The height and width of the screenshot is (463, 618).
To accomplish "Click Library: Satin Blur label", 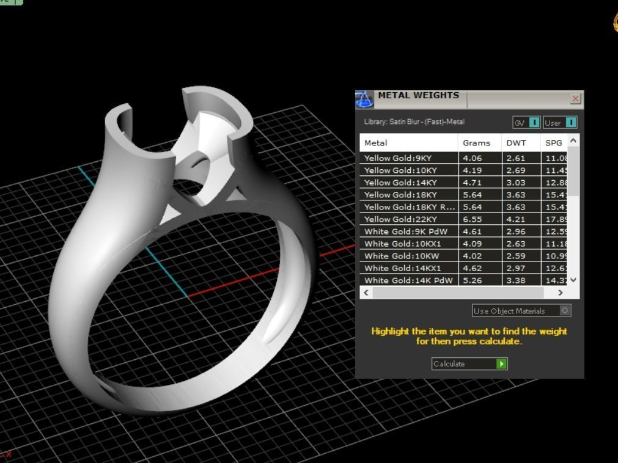I will pos(414,122).
